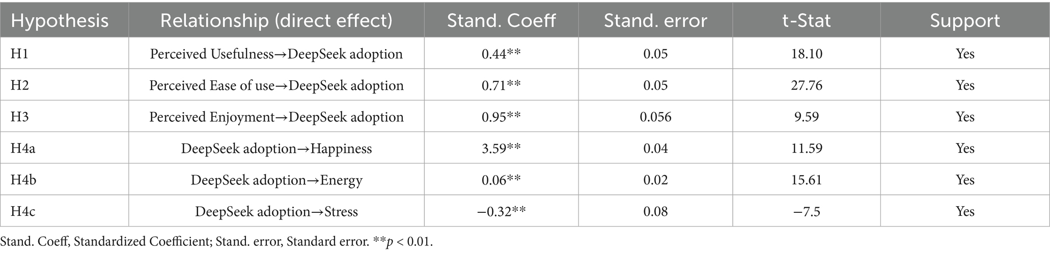Select DeepSeek adoption→Stress relationship cell
The image size is (1050, 254).
point(276,211)
